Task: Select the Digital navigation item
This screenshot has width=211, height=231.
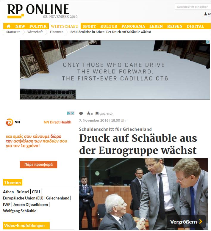Action: pyautogui.click(x=195, y=26)
